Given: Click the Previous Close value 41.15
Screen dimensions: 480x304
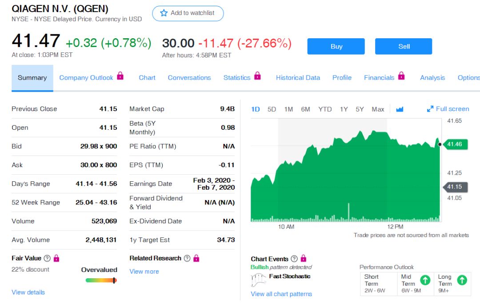Looking at the screenshot, I should (x=108, y=109).
